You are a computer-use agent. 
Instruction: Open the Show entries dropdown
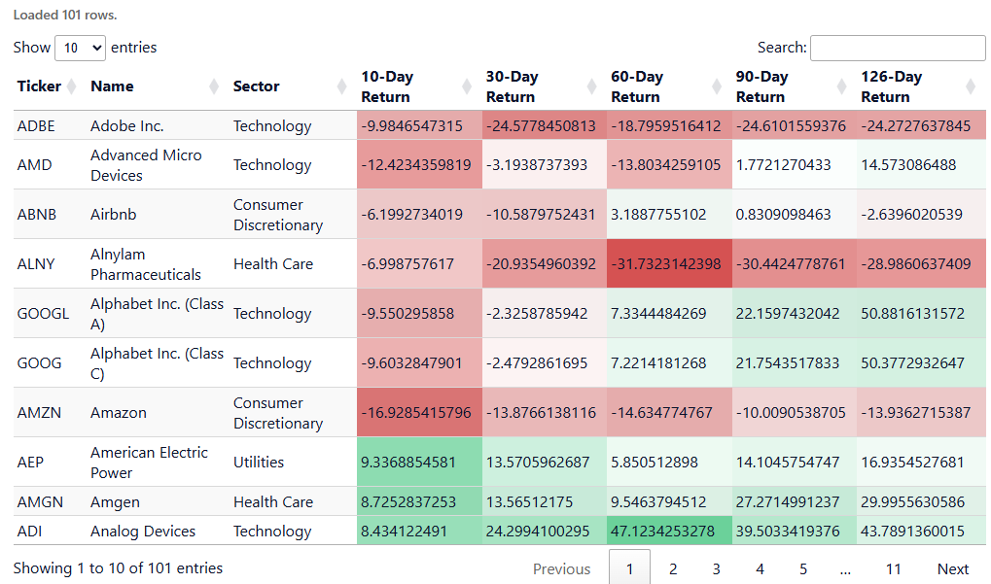[80, 48]
